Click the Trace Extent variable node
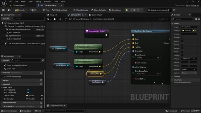This screenshot has width=201, height=113. click(95, 74)
